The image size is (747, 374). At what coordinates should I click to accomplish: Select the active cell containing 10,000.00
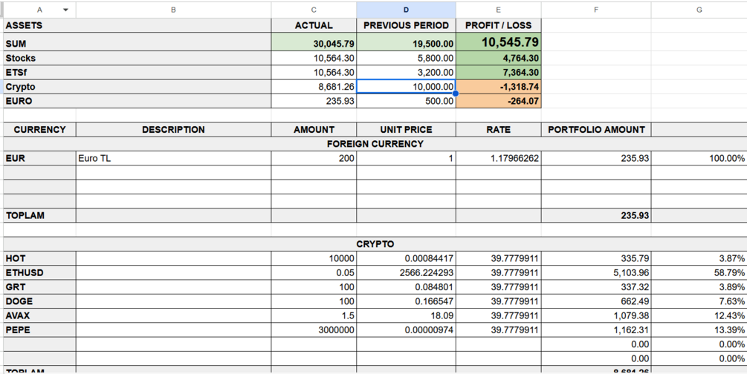[x=406, y=87]
